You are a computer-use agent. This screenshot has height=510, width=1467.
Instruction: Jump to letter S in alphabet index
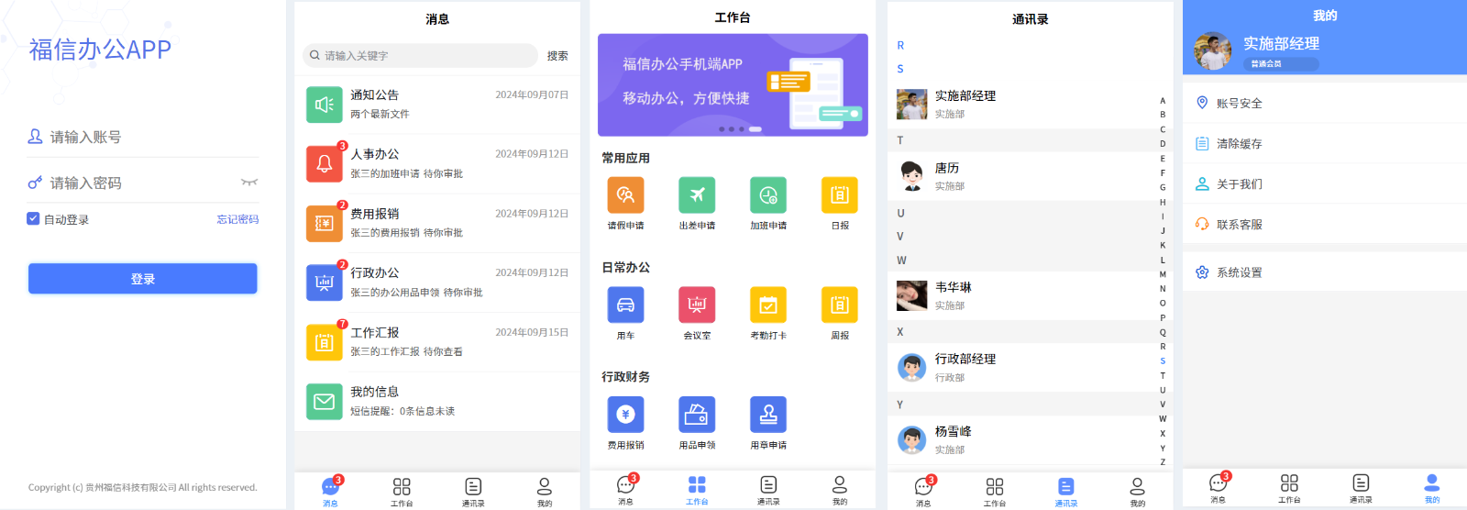tap(1163, 361)
